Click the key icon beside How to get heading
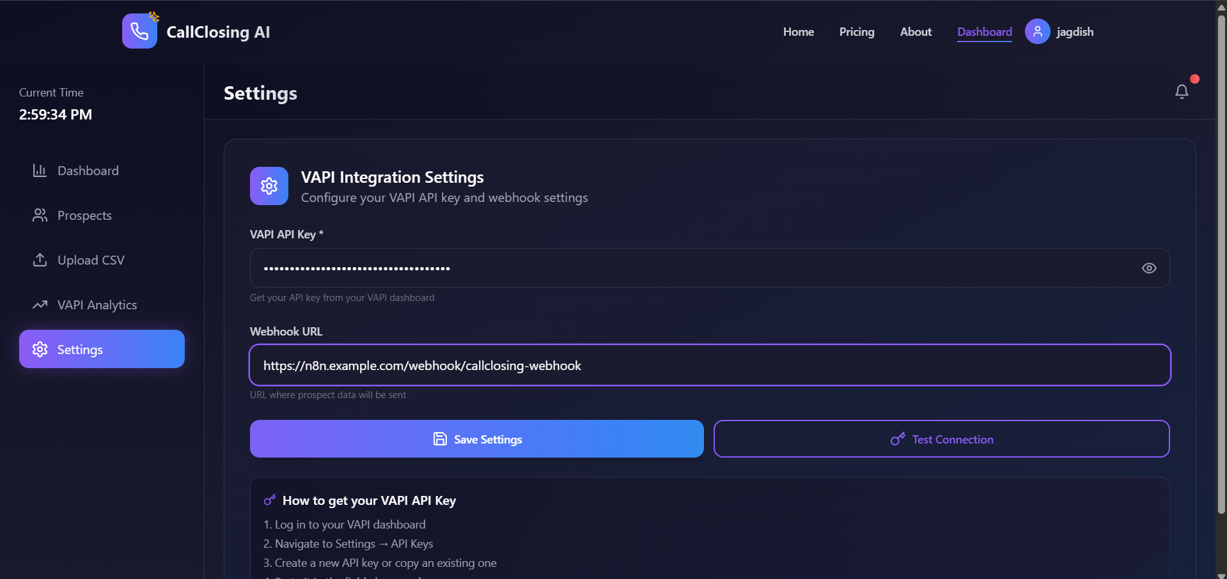Screen dimensions: 1227x579 (270, 500)
